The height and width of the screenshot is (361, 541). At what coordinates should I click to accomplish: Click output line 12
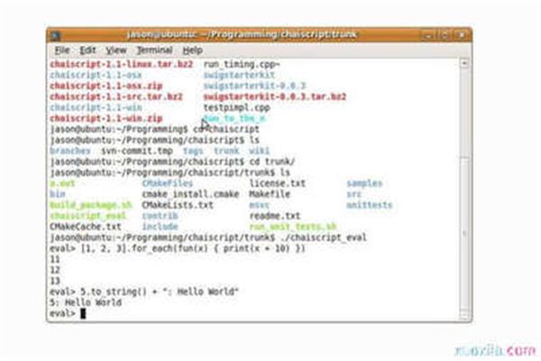point(55,270)
